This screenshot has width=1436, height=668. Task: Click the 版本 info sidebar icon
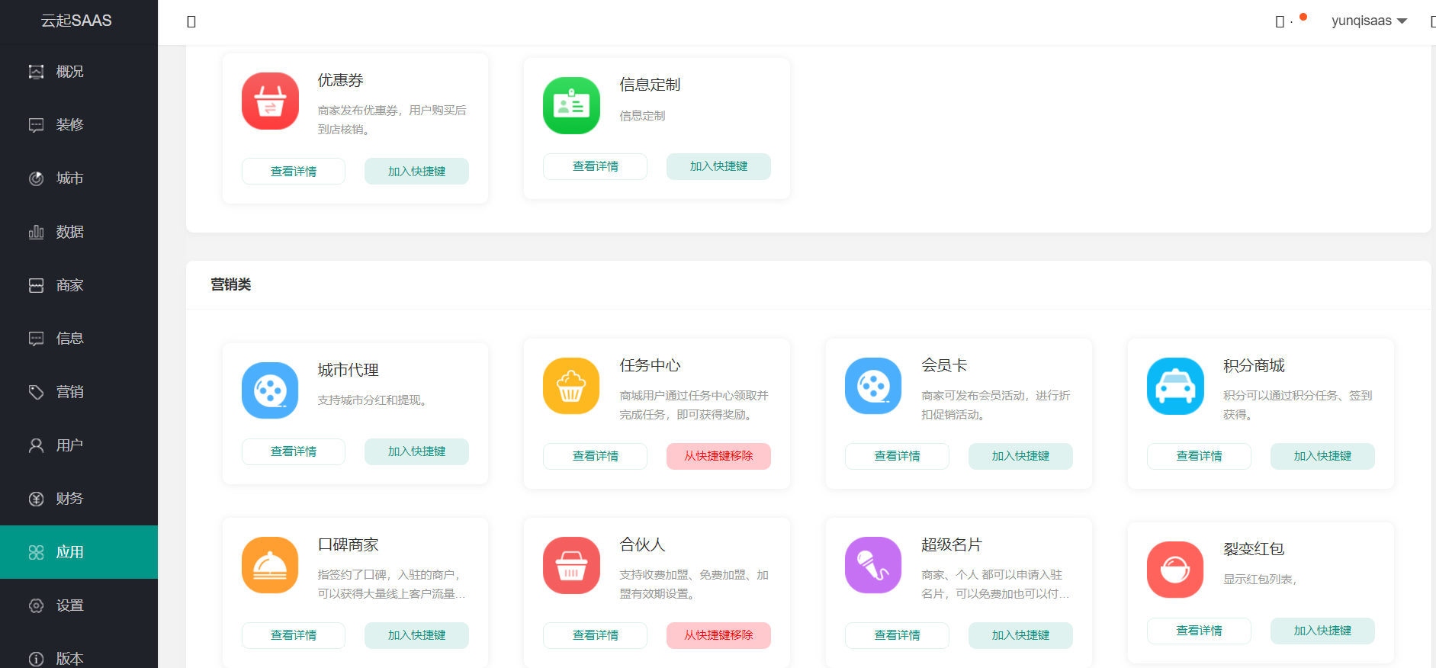[x=36, y=659]
